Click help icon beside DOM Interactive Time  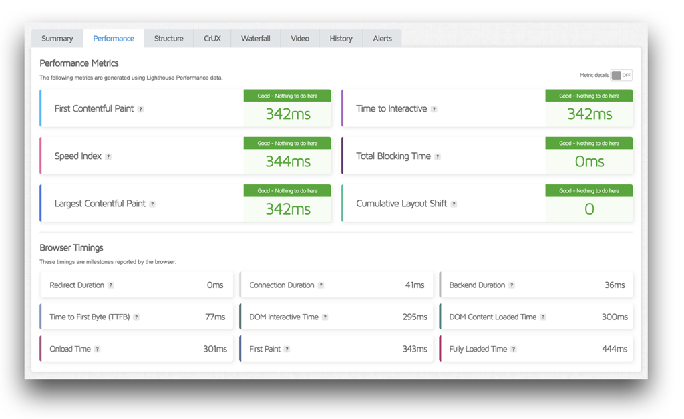click(x=325, y=317)
